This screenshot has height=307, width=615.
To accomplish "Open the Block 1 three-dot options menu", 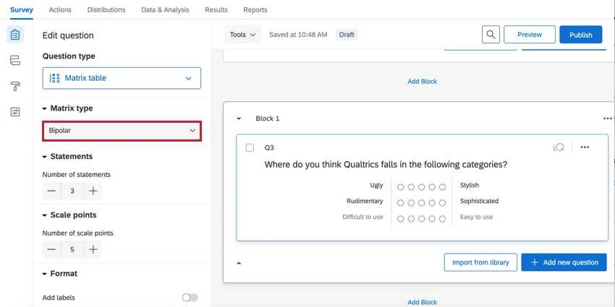I will tap(607, 118).
